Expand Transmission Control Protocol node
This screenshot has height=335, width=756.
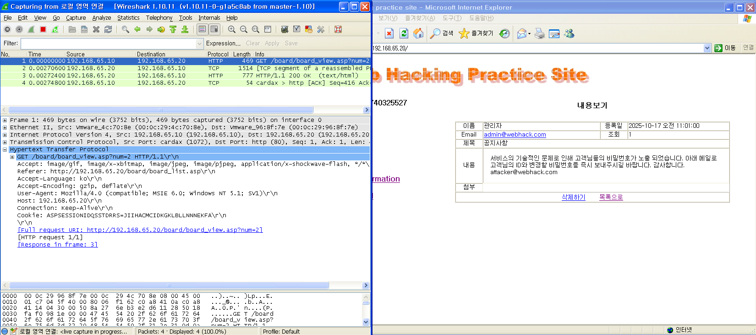click(x=5, y=142)
